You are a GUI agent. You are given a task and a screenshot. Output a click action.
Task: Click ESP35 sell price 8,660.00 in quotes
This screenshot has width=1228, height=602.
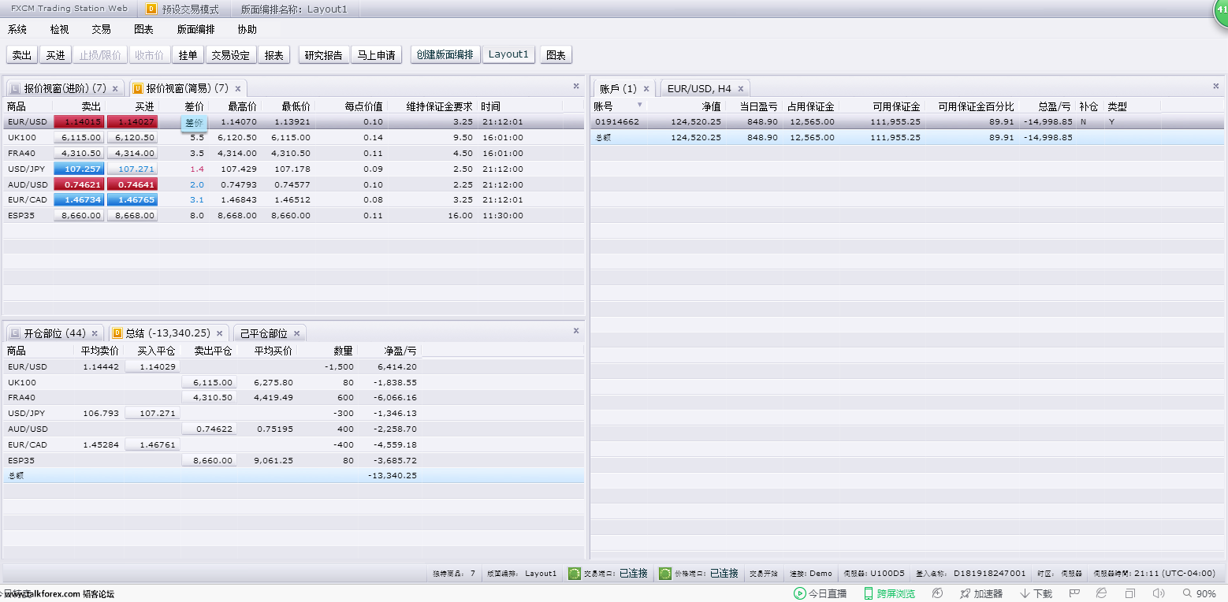(x=79, y=215)
